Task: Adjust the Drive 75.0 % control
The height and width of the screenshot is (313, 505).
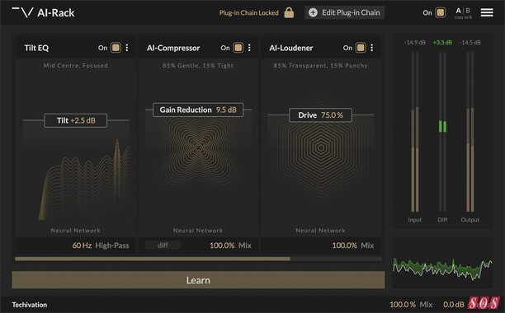Action: 320,115
